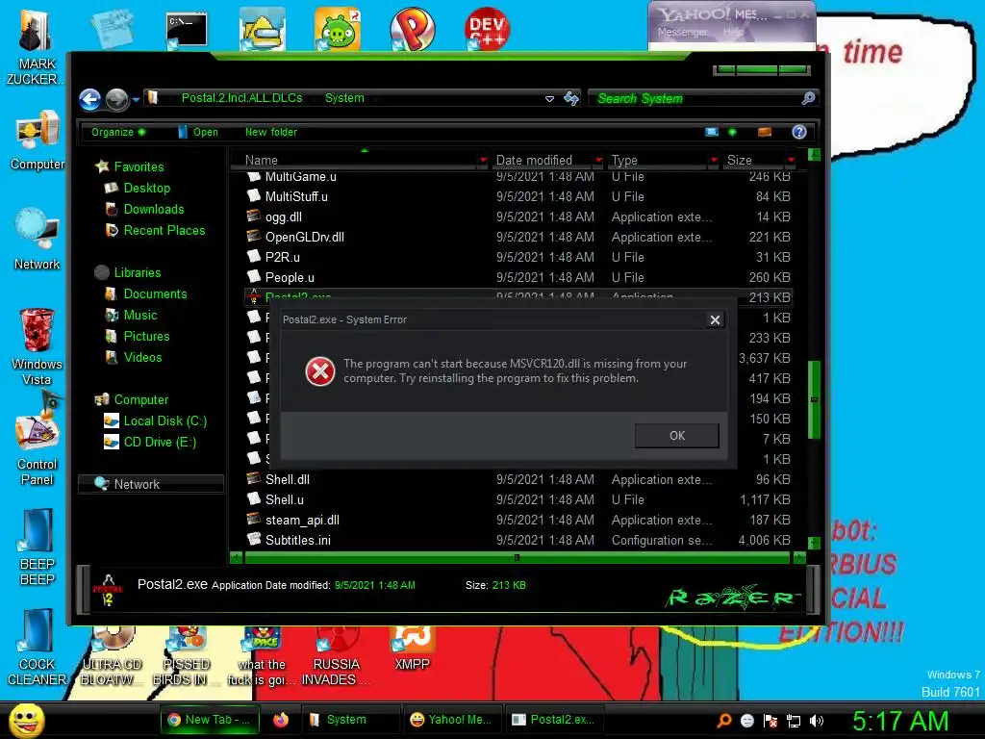Open the Size column filter dropdown

(791, 161)
